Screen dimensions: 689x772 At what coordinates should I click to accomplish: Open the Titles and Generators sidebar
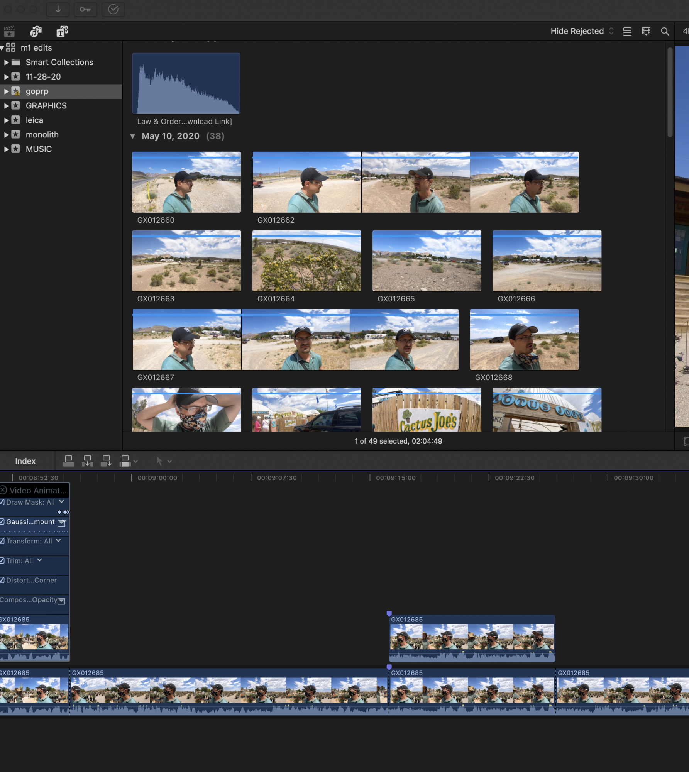point(62,31)
